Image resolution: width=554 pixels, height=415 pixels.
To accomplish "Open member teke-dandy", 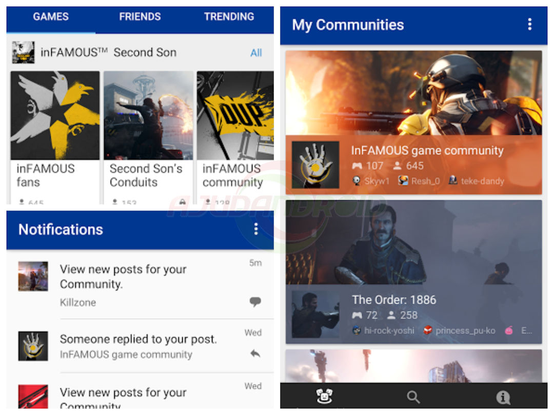I will tap(476, 181).
